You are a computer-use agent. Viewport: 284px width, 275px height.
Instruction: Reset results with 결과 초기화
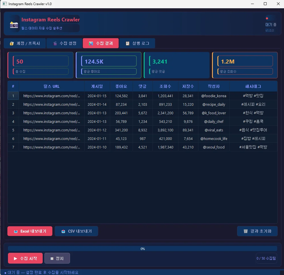pyautogui.click(x=257, y=231)
